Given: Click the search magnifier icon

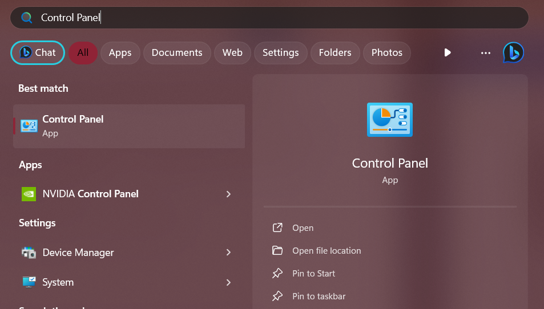Looking at the screenshot, I should point(26,18).
